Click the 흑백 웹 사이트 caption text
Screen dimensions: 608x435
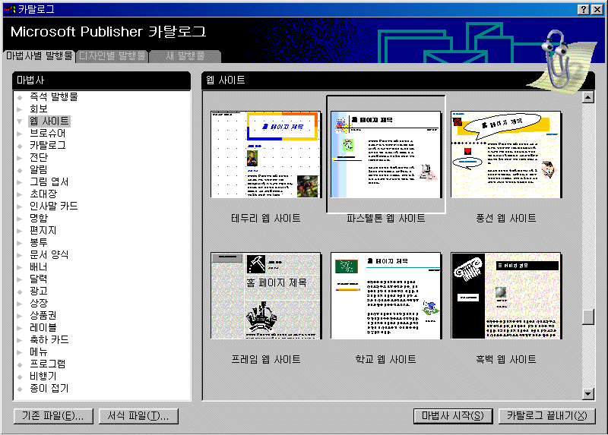tap(506, 360)
